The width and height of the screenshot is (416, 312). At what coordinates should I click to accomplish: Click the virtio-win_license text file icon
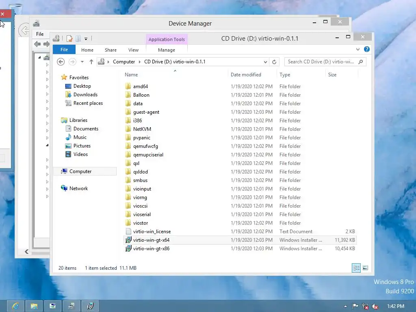coord(128,231)
